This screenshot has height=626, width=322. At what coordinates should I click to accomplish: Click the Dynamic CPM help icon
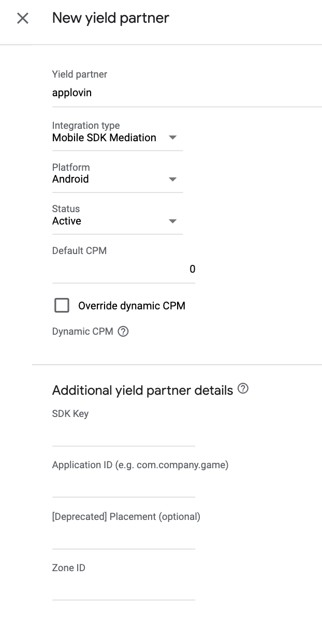click(123, 332)
